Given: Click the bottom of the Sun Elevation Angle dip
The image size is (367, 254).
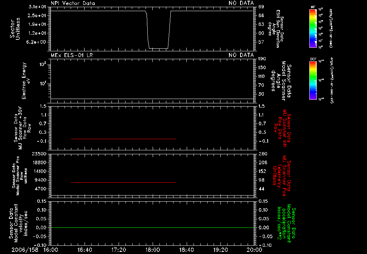Looking at the screenshot, I should pyautogui.click(x=158, y=48).
